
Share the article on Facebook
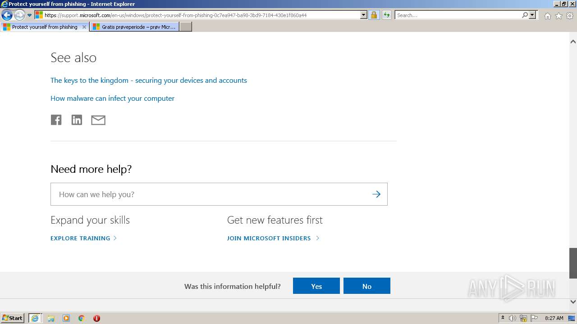click(x=56, y=120)
